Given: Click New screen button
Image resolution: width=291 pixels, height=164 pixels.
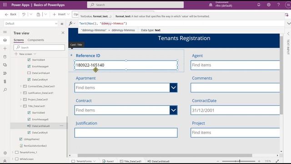Looking at the screenshot, I should [25, 54].
